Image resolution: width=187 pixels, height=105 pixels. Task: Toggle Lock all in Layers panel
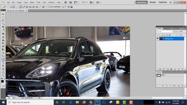click(x=169, y=35)
